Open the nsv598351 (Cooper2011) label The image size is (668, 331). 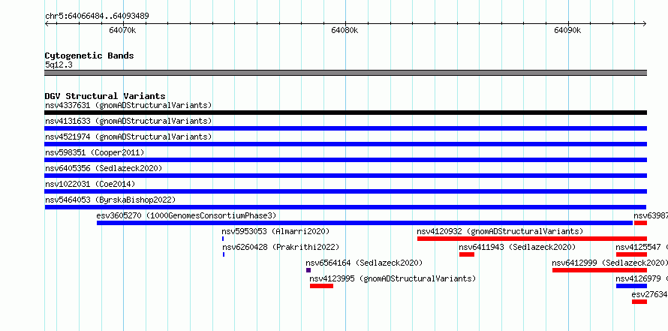pos(95,152)
